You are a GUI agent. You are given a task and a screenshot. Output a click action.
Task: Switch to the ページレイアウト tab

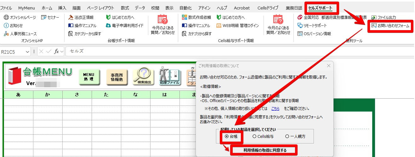coord(100,8)
